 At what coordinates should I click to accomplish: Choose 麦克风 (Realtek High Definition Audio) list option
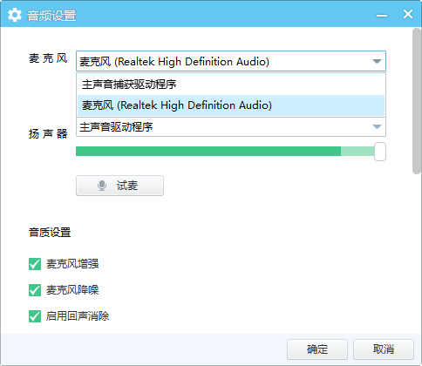(231, 105)
